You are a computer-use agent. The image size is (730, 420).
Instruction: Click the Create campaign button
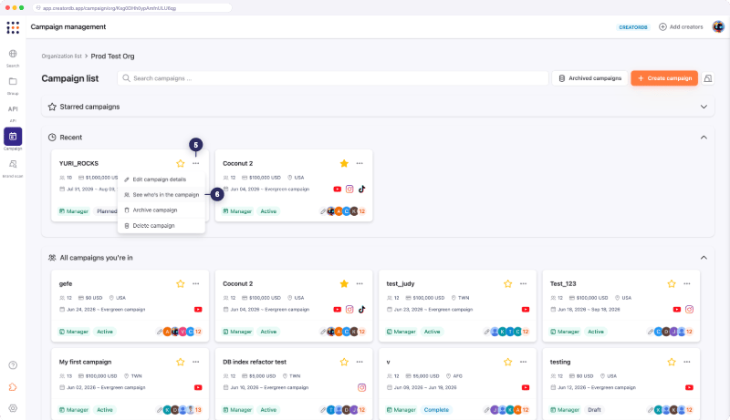664,78
